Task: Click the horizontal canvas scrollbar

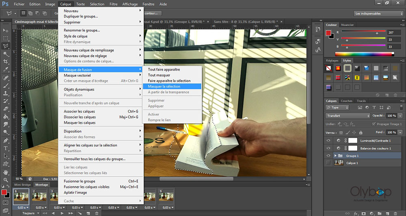Action: point(197,179)
